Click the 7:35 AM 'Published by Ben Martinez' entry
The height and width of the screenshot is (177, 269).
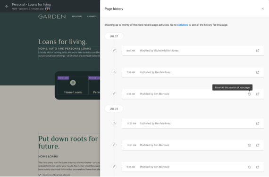pos(193,72)
